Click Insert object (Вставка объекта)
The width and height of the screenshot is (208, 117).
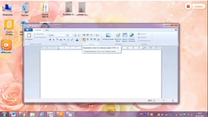pyautogui.click(x=132, y=37)
